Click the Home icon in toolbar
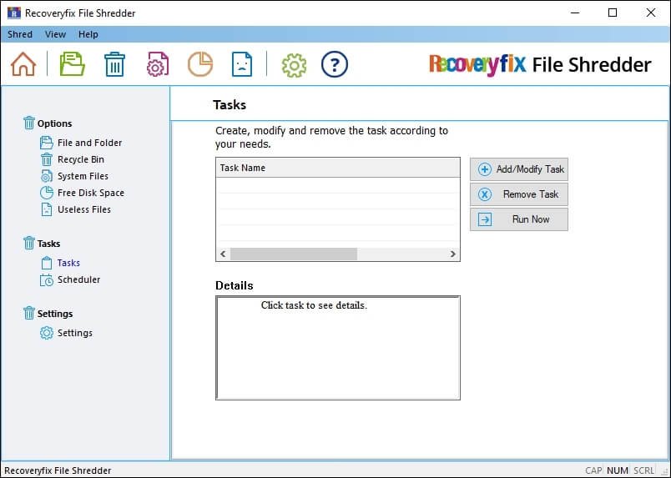671x478 pixels. point(23,64)
